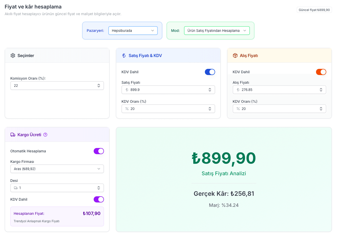342x241 pixels.
Task: Click the Desi field stepper arrows
Action: click(x=99, y=188)
